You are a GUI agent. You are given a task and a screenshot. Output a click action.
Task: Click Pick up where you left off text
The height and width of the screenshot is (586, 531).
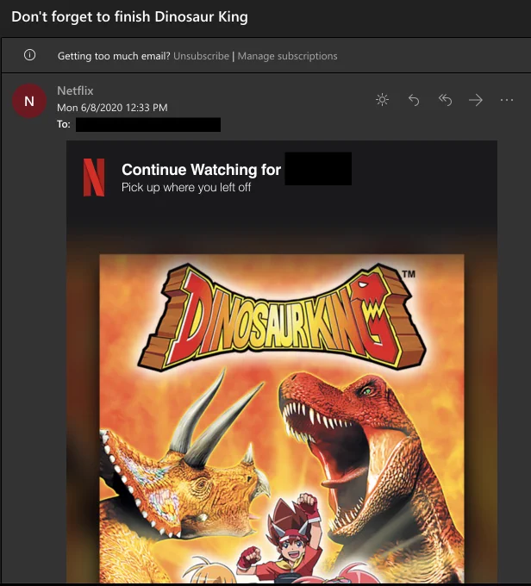[x=186, y=187]
